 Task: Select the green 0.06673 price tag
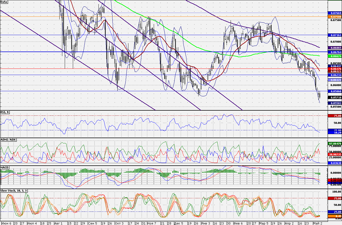334,56
